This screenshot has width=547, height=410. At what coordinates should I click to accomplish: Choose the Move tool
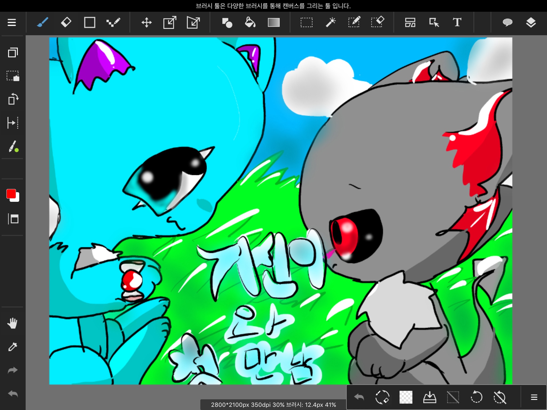[x=146, y=22]
